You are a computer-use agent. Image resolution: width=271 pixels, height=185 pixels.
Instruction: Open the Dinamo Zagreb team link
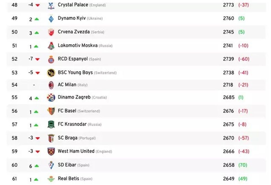click(74, 97)
